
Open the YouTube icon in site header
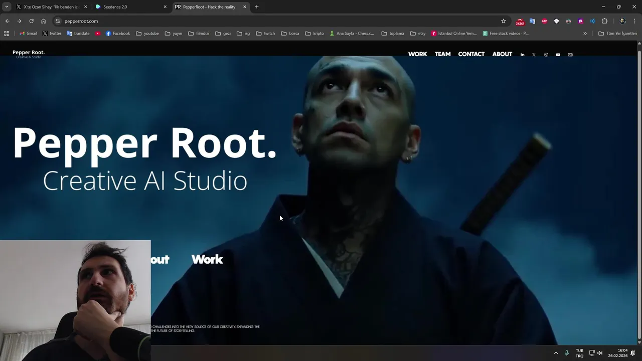558,55
